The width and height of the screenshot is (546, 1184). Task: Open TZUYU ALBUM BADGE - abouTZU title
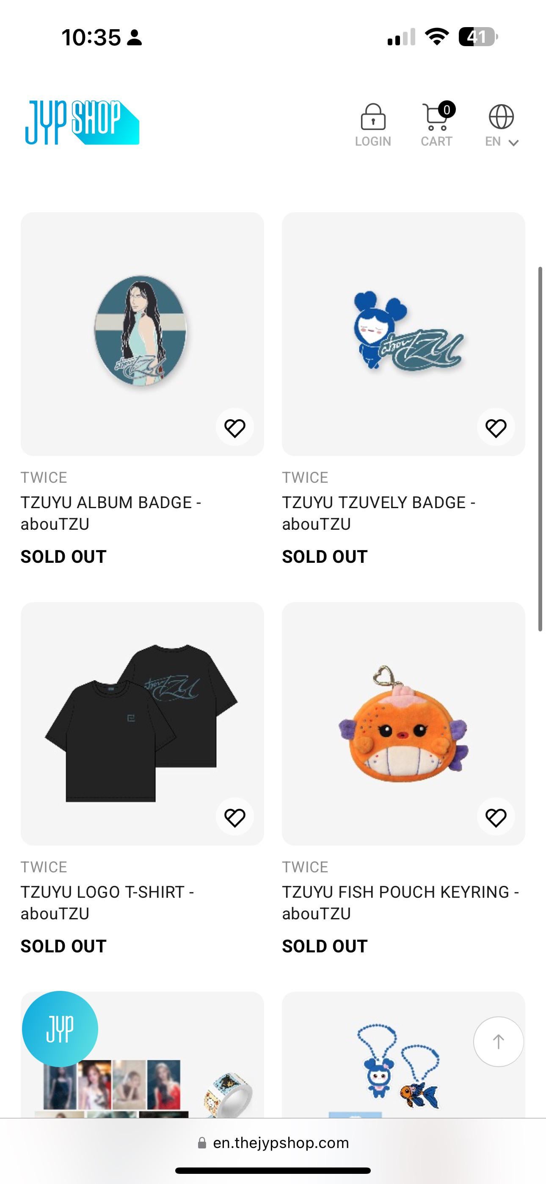110,513
